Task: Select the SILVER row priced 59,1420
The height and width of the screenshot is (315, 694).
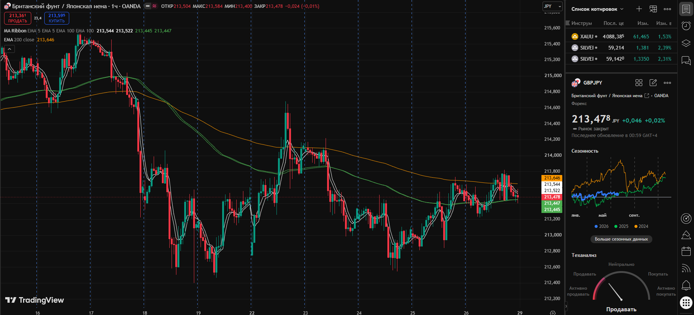Action: [x=621, y=59]
